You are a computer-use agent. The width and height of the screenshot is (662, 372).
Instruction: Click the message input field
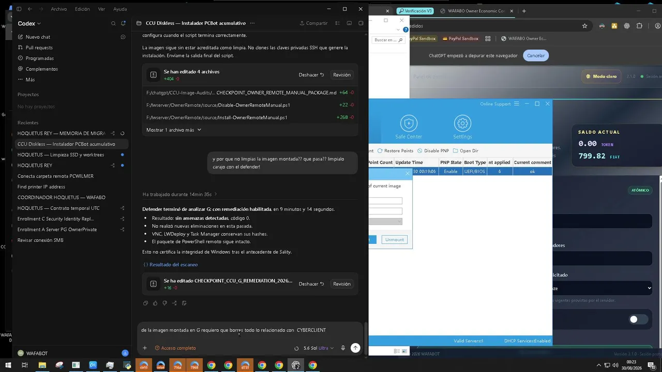250,330
